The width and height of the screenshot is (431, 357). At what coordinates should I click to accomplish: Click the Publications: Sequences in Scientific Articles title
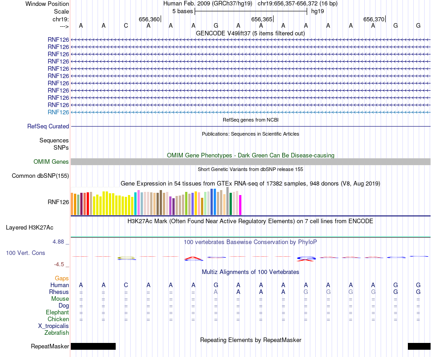250,134
